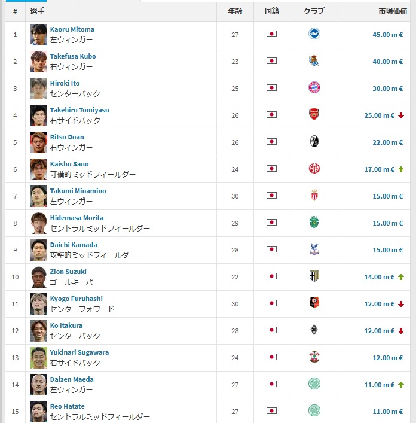416x423 pixels.
Task: Click Zion Suzuki's player photo thumbnail
Action: tap(39, 276)
